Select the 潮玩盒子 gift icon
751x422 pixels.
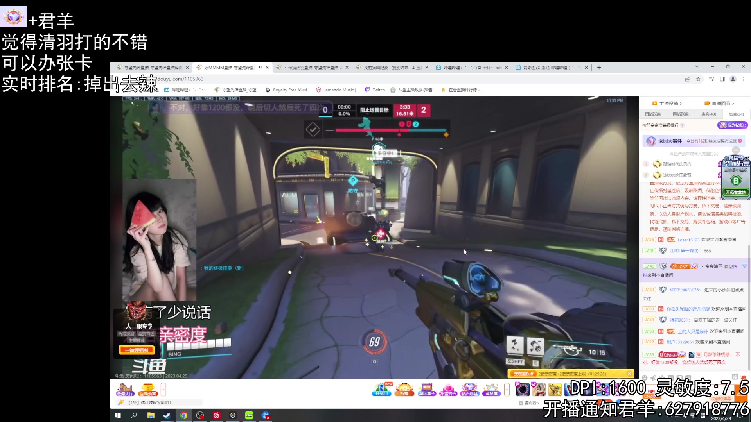point(427,389)
